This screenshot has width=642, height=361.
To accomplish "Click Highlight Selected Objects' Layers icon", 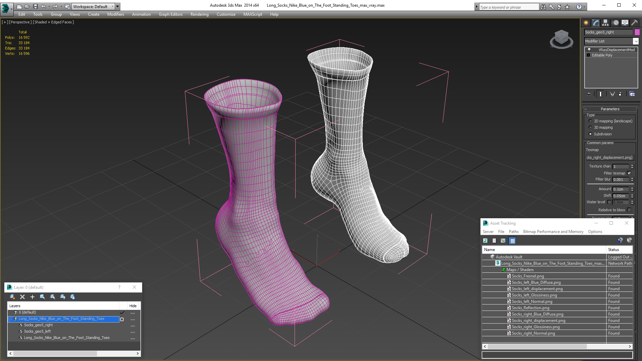I will [52, 297].
